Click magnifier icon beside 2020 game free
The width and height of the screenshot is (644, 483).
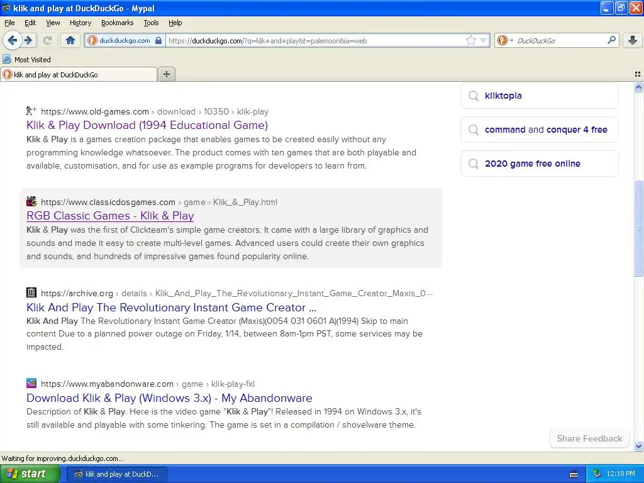point(474,164)
